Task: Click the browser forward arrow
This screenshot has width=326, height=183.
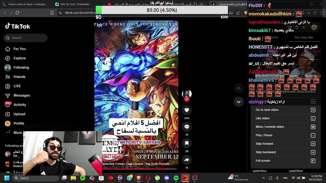Action: point(11,13)
